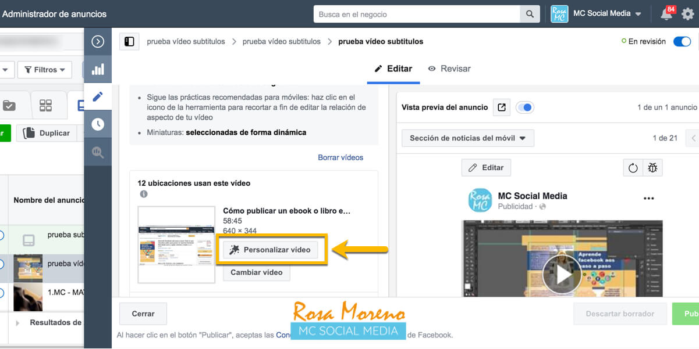Play the video in the ad preview

click(x=562, y=274)
